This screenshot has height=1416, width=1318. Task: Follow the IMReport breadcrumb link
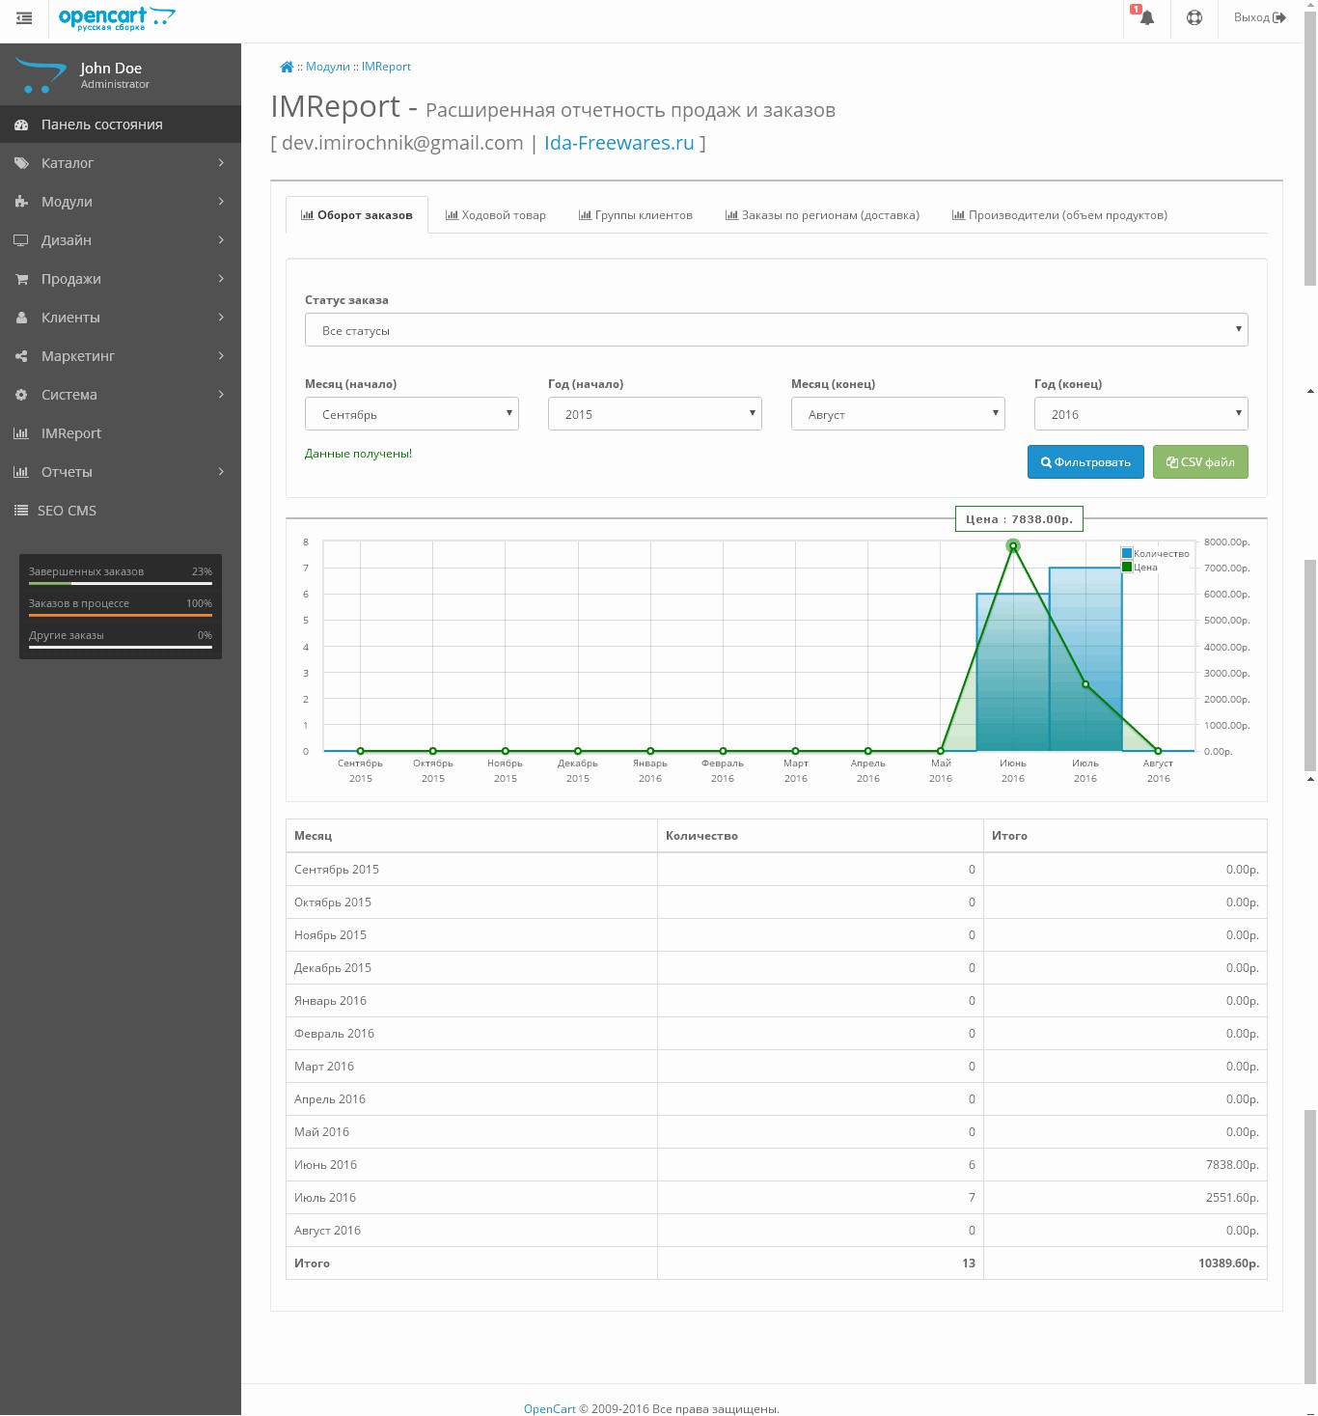click(386, 67)
